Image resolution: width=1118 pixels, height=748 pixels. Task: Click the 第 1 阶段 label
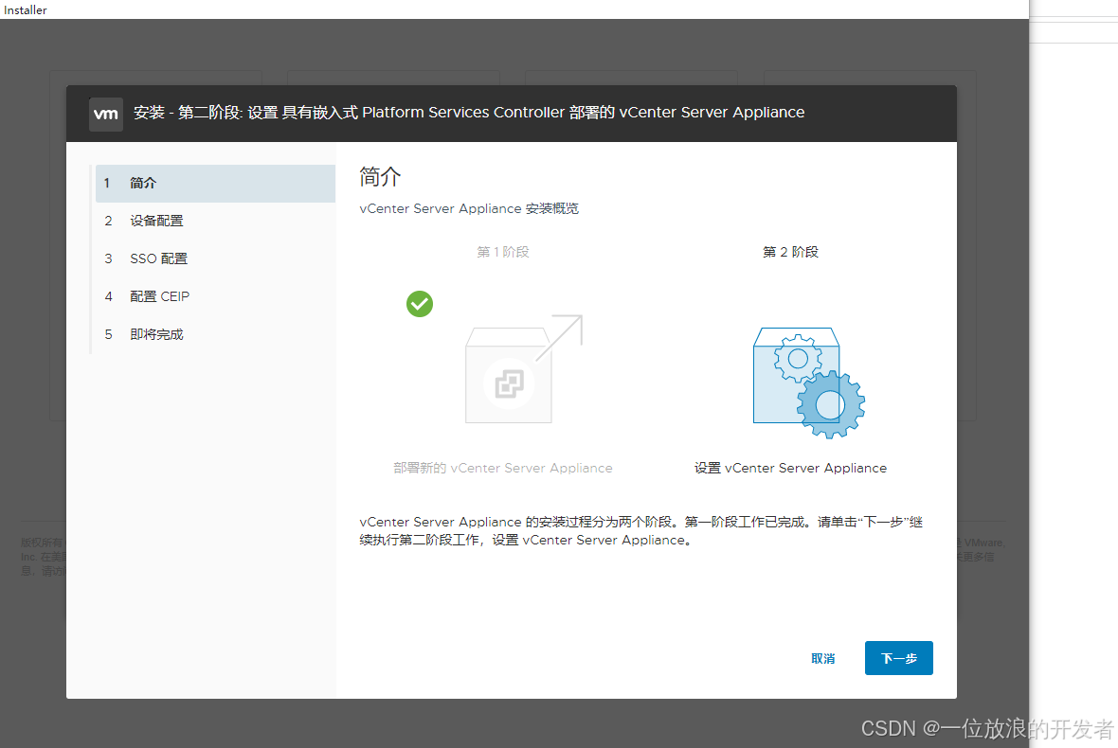(x=503, y=252)
